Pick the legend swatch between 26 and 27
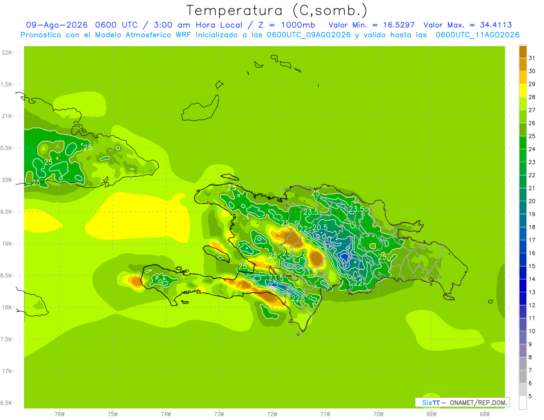 (x=523, y=116)
